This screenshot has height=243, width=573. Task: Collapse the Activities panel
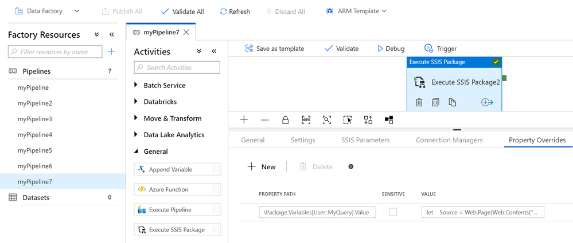(214, 51)
